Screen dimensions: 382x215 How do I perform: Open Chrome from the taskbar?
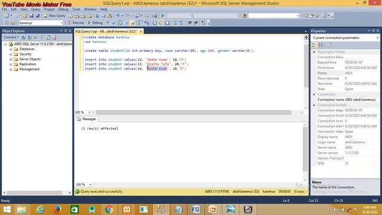coord(109,210)
